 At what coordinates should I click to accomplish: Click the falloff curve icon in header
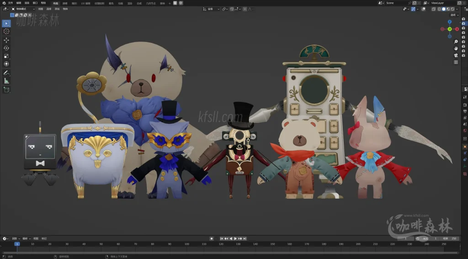(x=250, y=9)
